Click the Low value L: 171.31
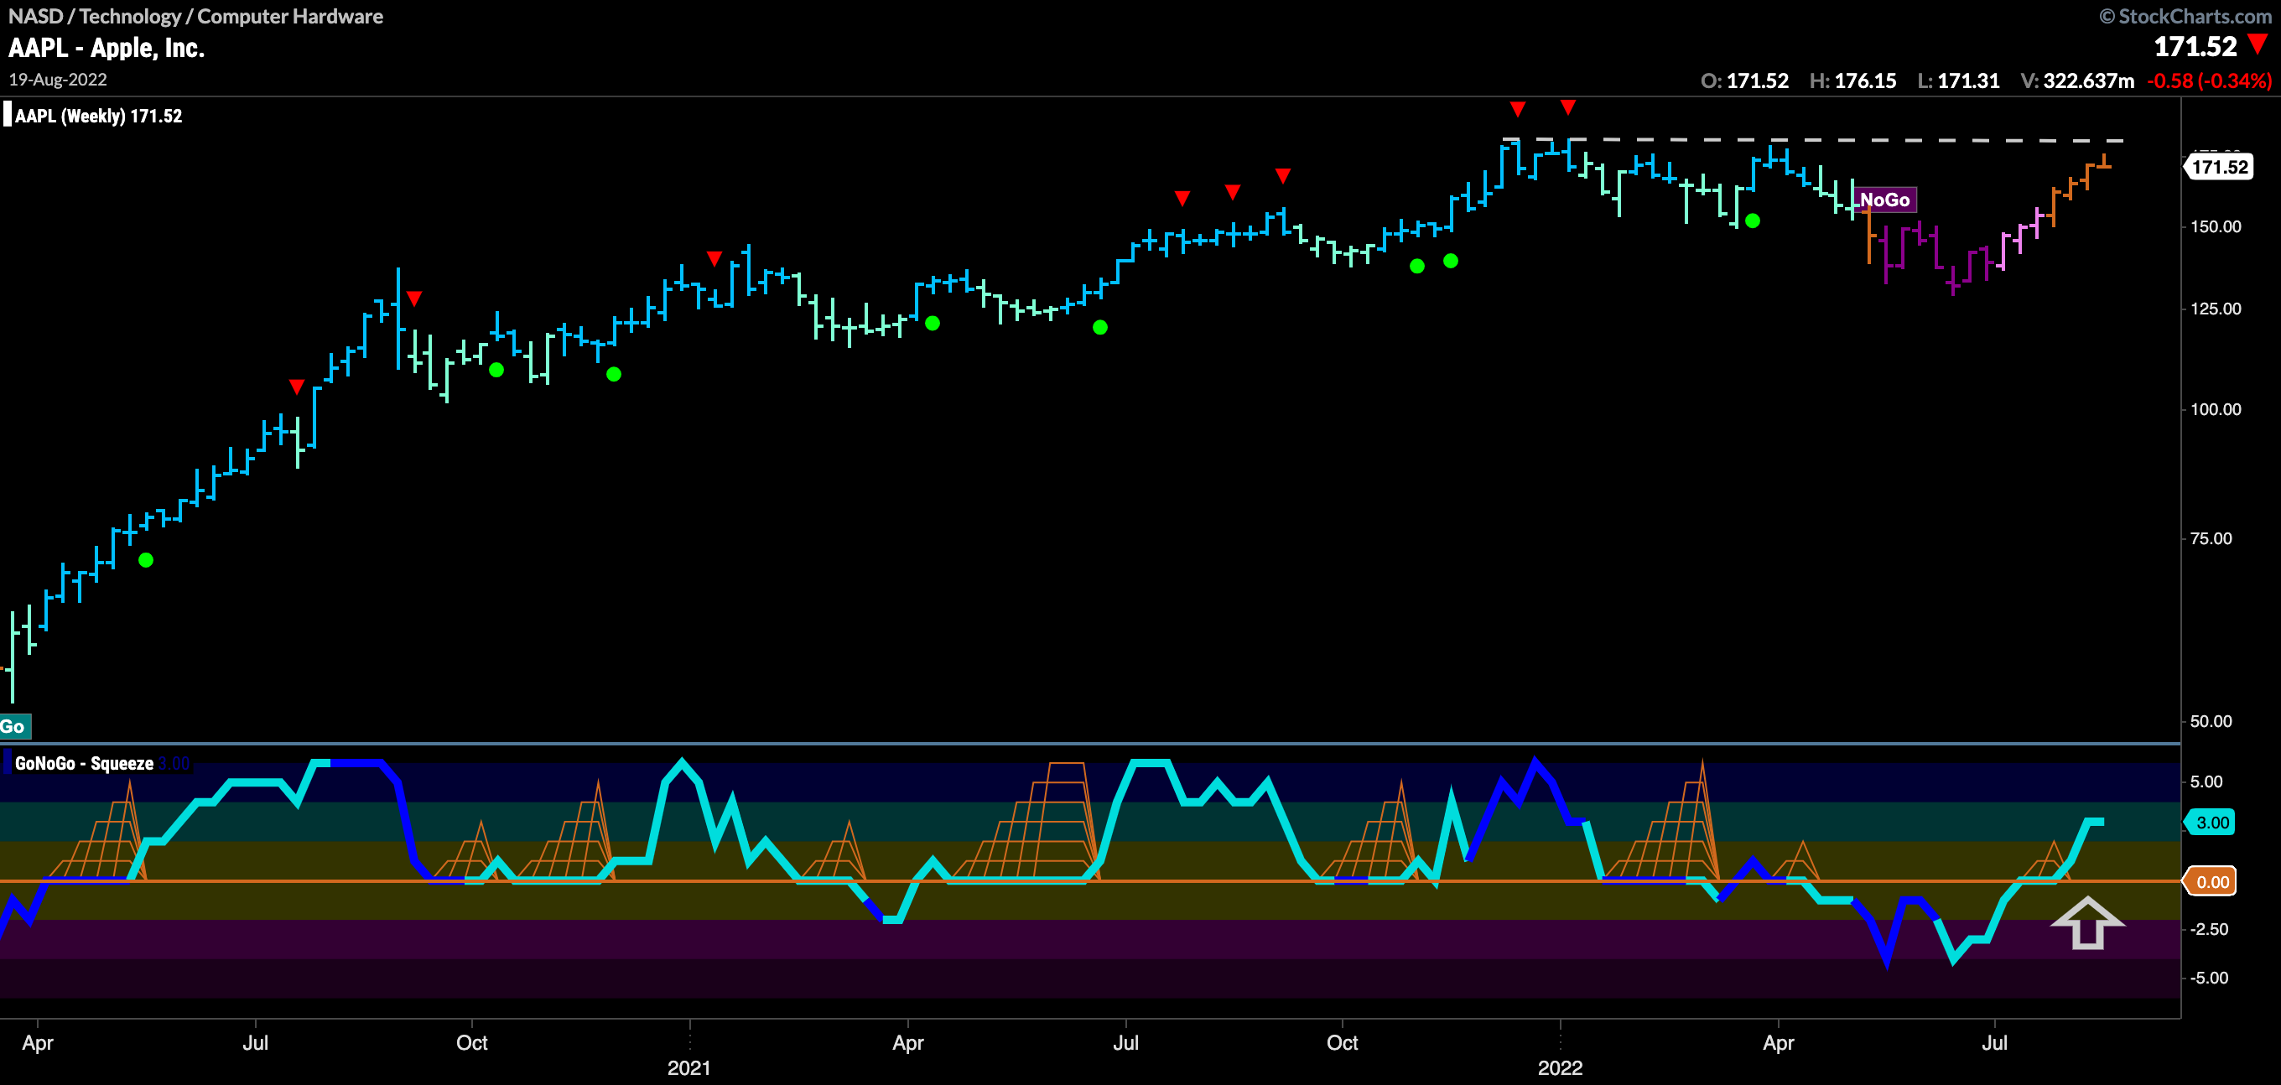This screenshot has width=2281, height=1085. [x=1958, y=80]
